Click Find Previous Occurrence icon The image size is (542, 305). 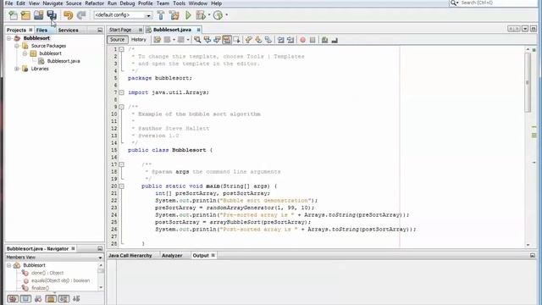207,40
